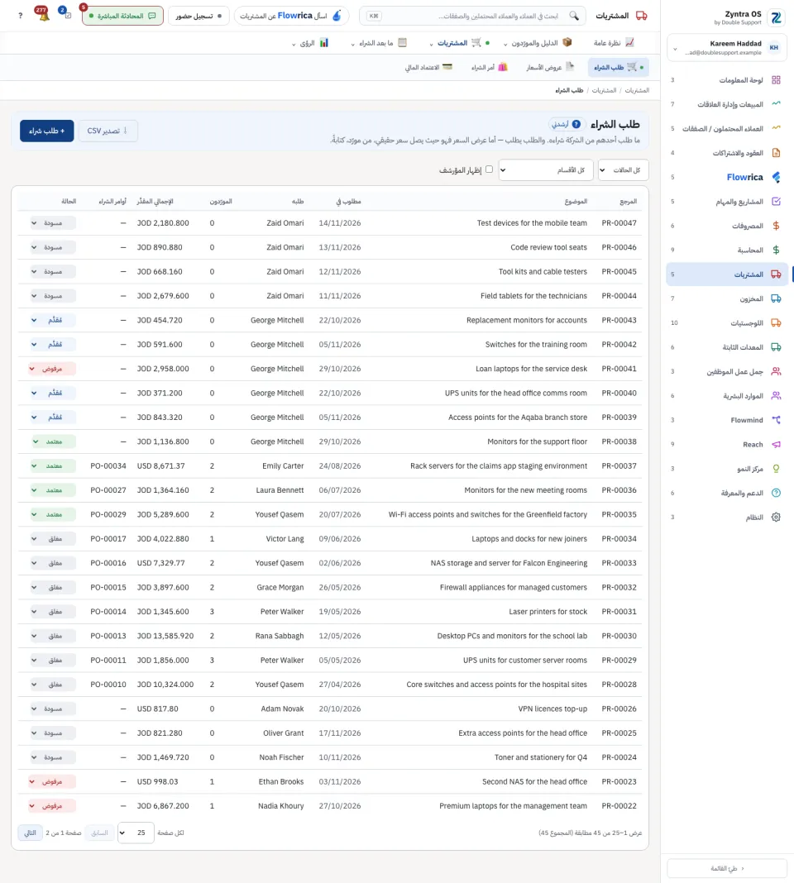Switch to the عروض الأسعار tab
Image resolution: width=794 pixels, height=883 pixels.
550,68
